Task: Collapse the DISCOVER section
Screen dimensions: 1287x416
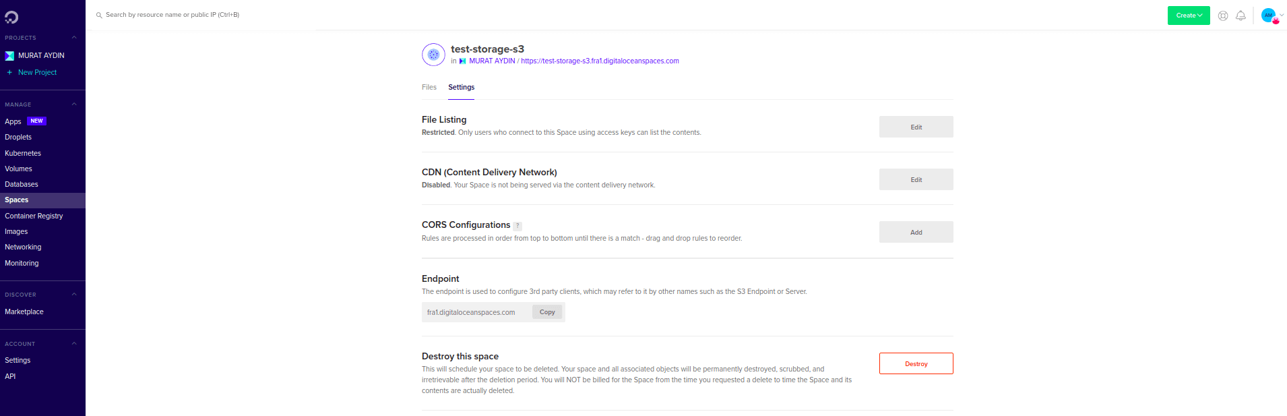Action: tap(74, 295)
